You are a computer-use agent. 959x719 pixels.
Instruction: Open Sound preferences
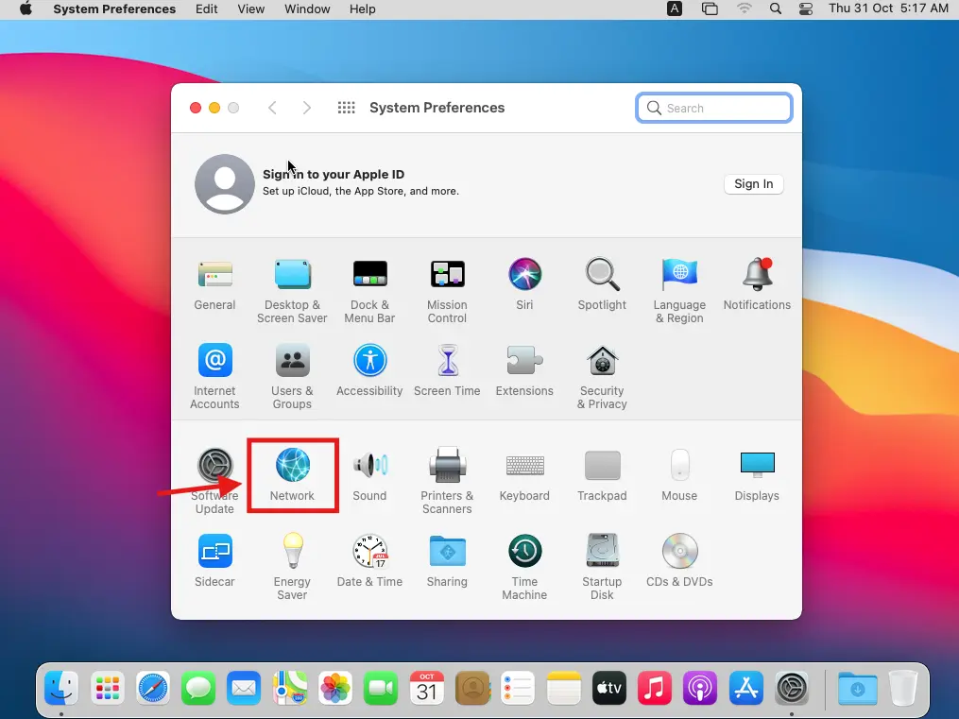point(369,475)
